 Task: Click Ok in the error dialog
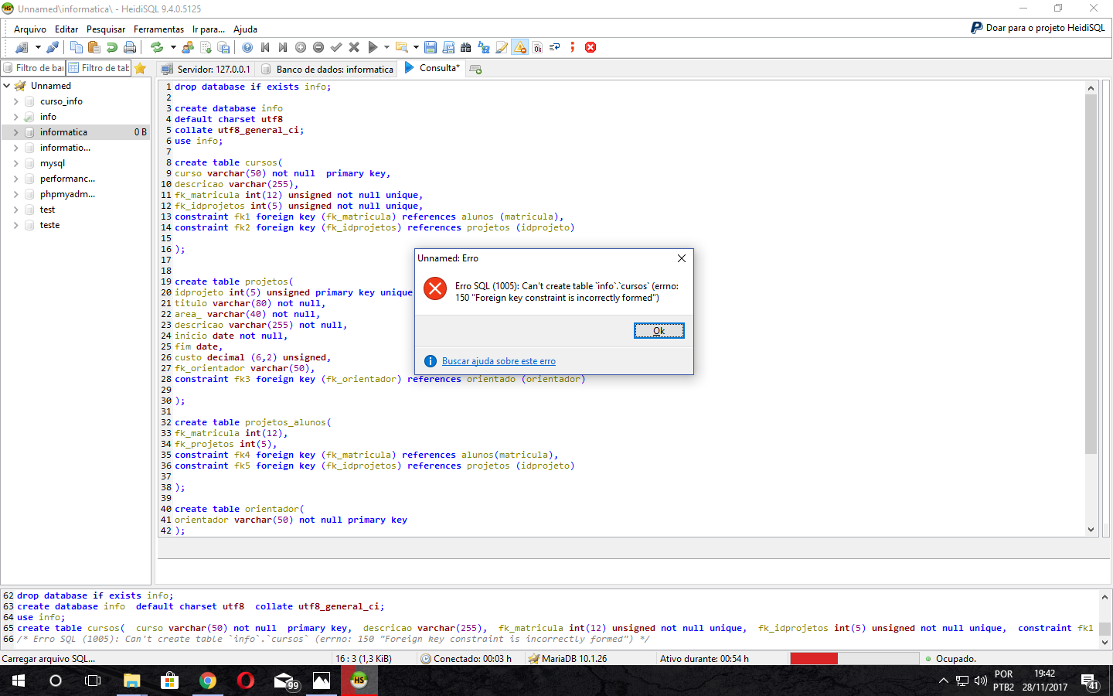659,331
